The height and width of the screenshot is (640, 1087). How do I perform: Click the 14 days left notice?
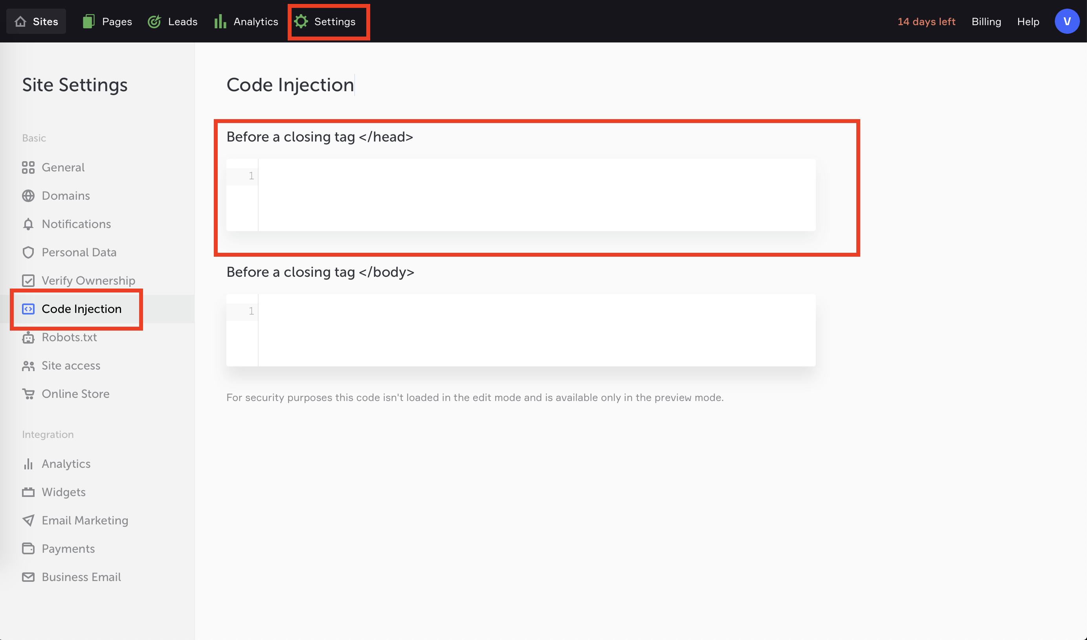click(926, 22)
